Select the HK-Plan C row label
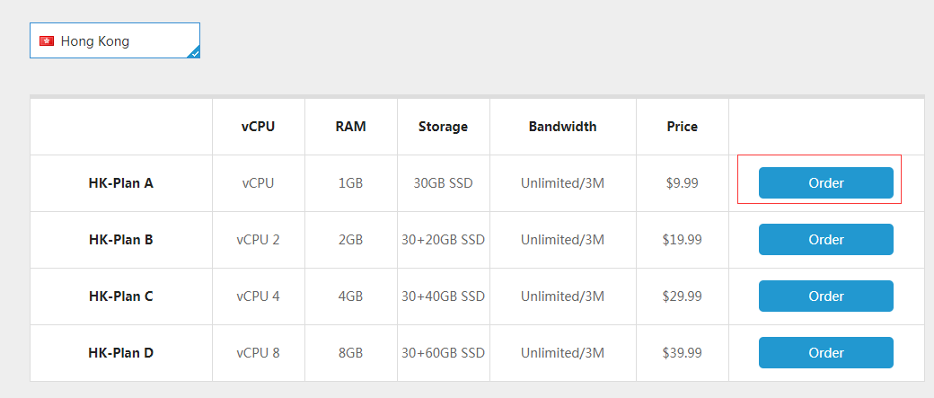 click(x=121, y=296)
